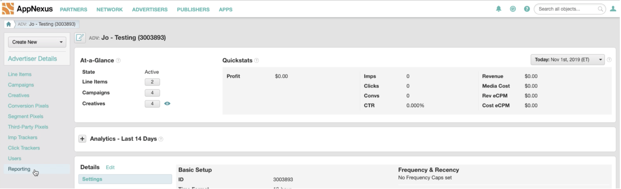Open Line Items in the sidebar

pos(20,74)
